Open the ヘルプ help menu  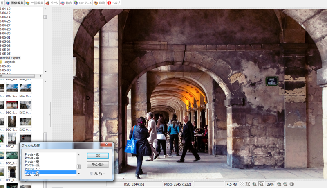tap(114, 3)
